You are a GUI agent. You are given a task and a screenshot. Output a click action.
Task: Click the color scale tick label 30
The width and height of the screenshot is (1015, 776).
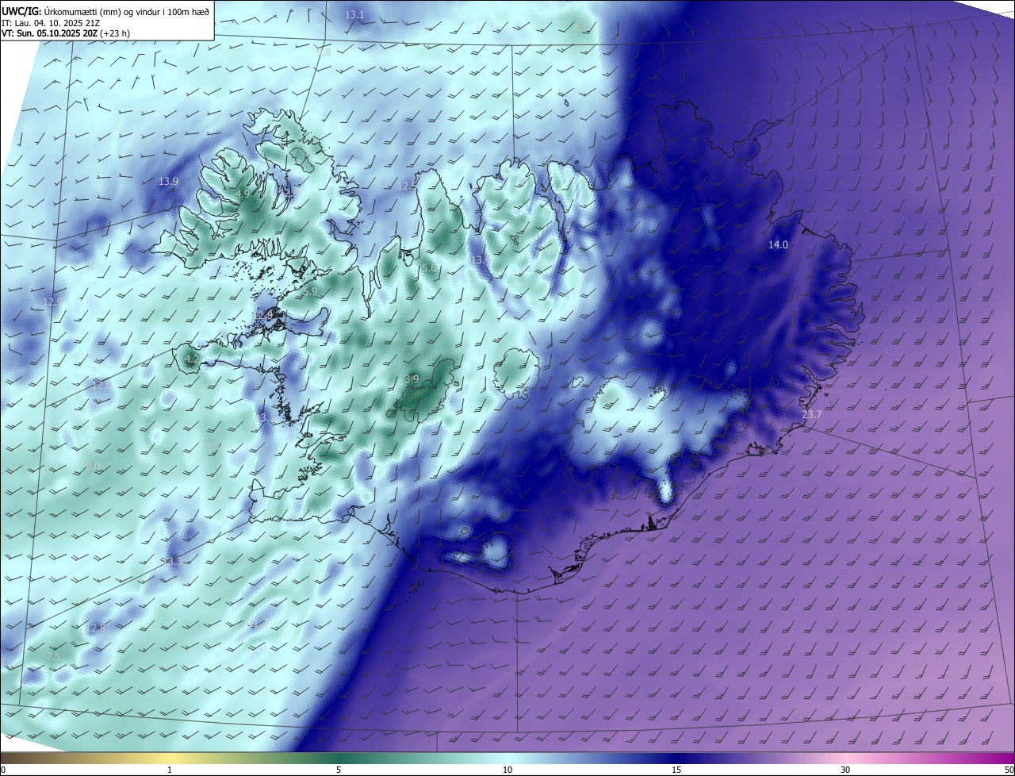[845, 770]
